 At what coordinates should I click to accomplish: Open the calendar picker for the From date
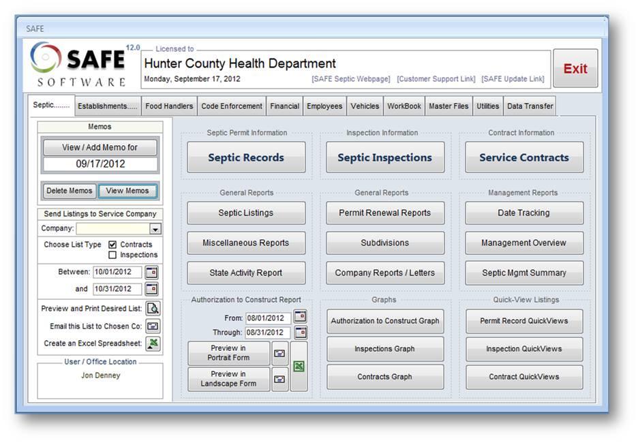(x=300, y=317)
